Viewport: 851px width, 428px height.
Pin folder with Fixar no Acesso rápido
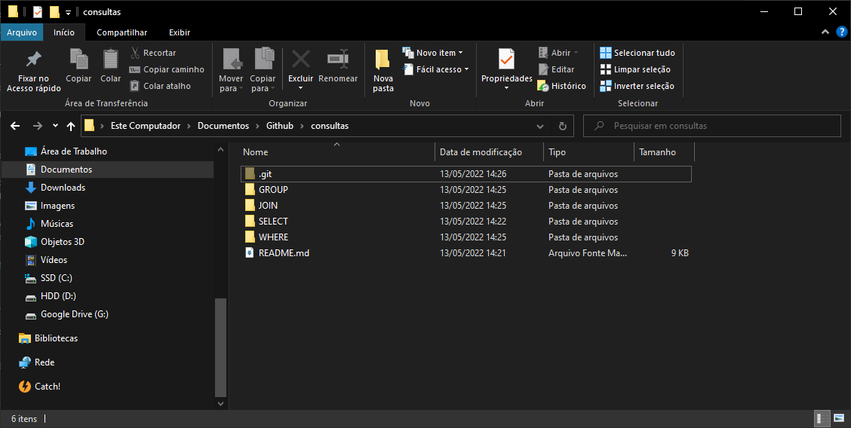coord(34,72)
